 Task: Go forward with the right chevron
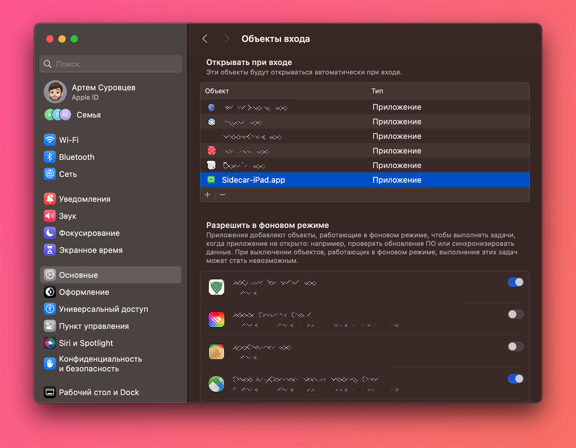(x=227, y=39)
